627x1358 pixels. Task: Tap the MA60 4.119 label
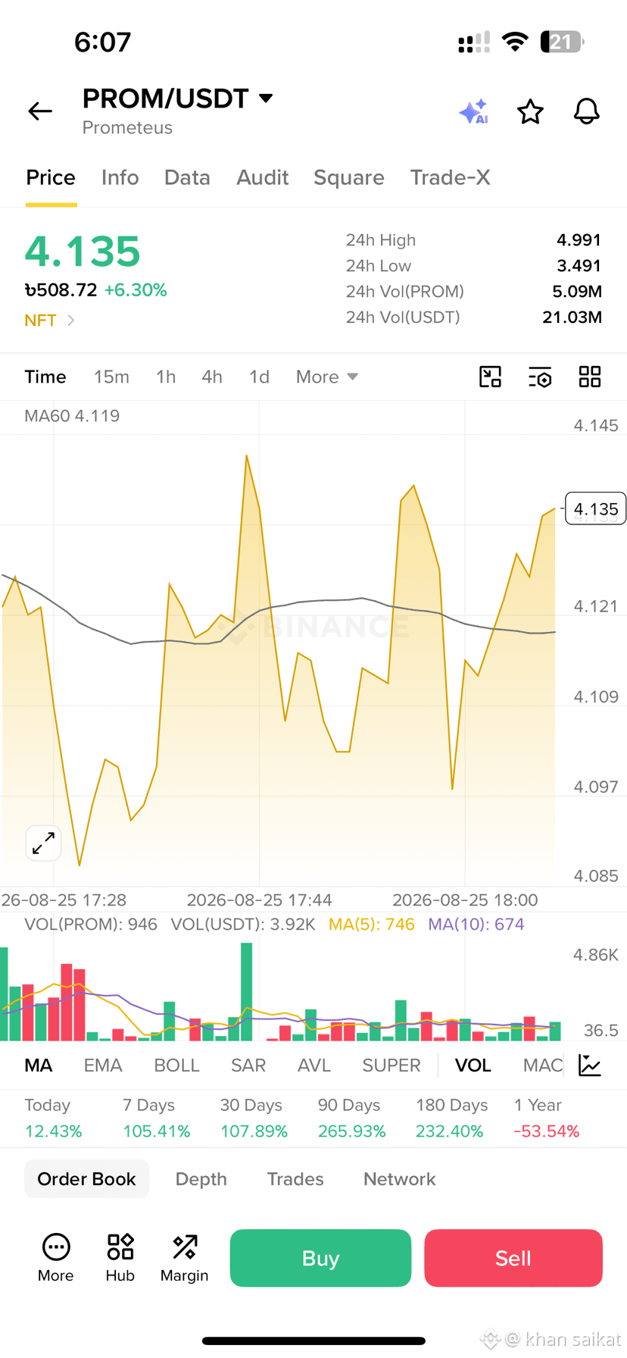(72, 416)
